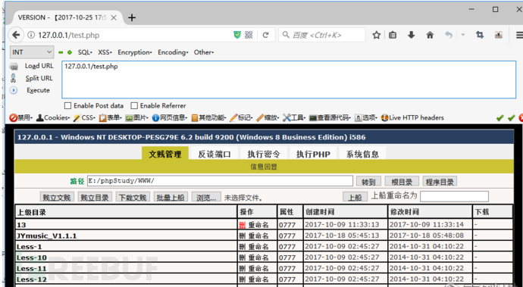Open the Encoding menu dropdown
The width and height of the screenshot is (523, 287).
pyautogui.click(x=173, y=52)
